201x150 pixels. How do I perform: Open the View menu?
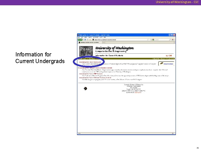(x=86, y=37)
